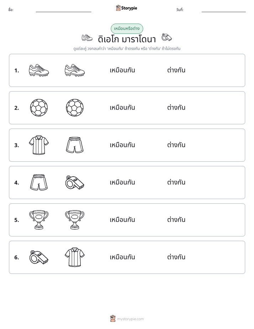The image size is (254, 329).
Task: Click the 'เหมือนหรือต่าง' green pill label
Action: click(x=127, y=28)
